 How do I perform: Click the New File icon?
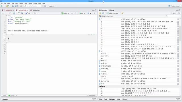coord(2,6)
